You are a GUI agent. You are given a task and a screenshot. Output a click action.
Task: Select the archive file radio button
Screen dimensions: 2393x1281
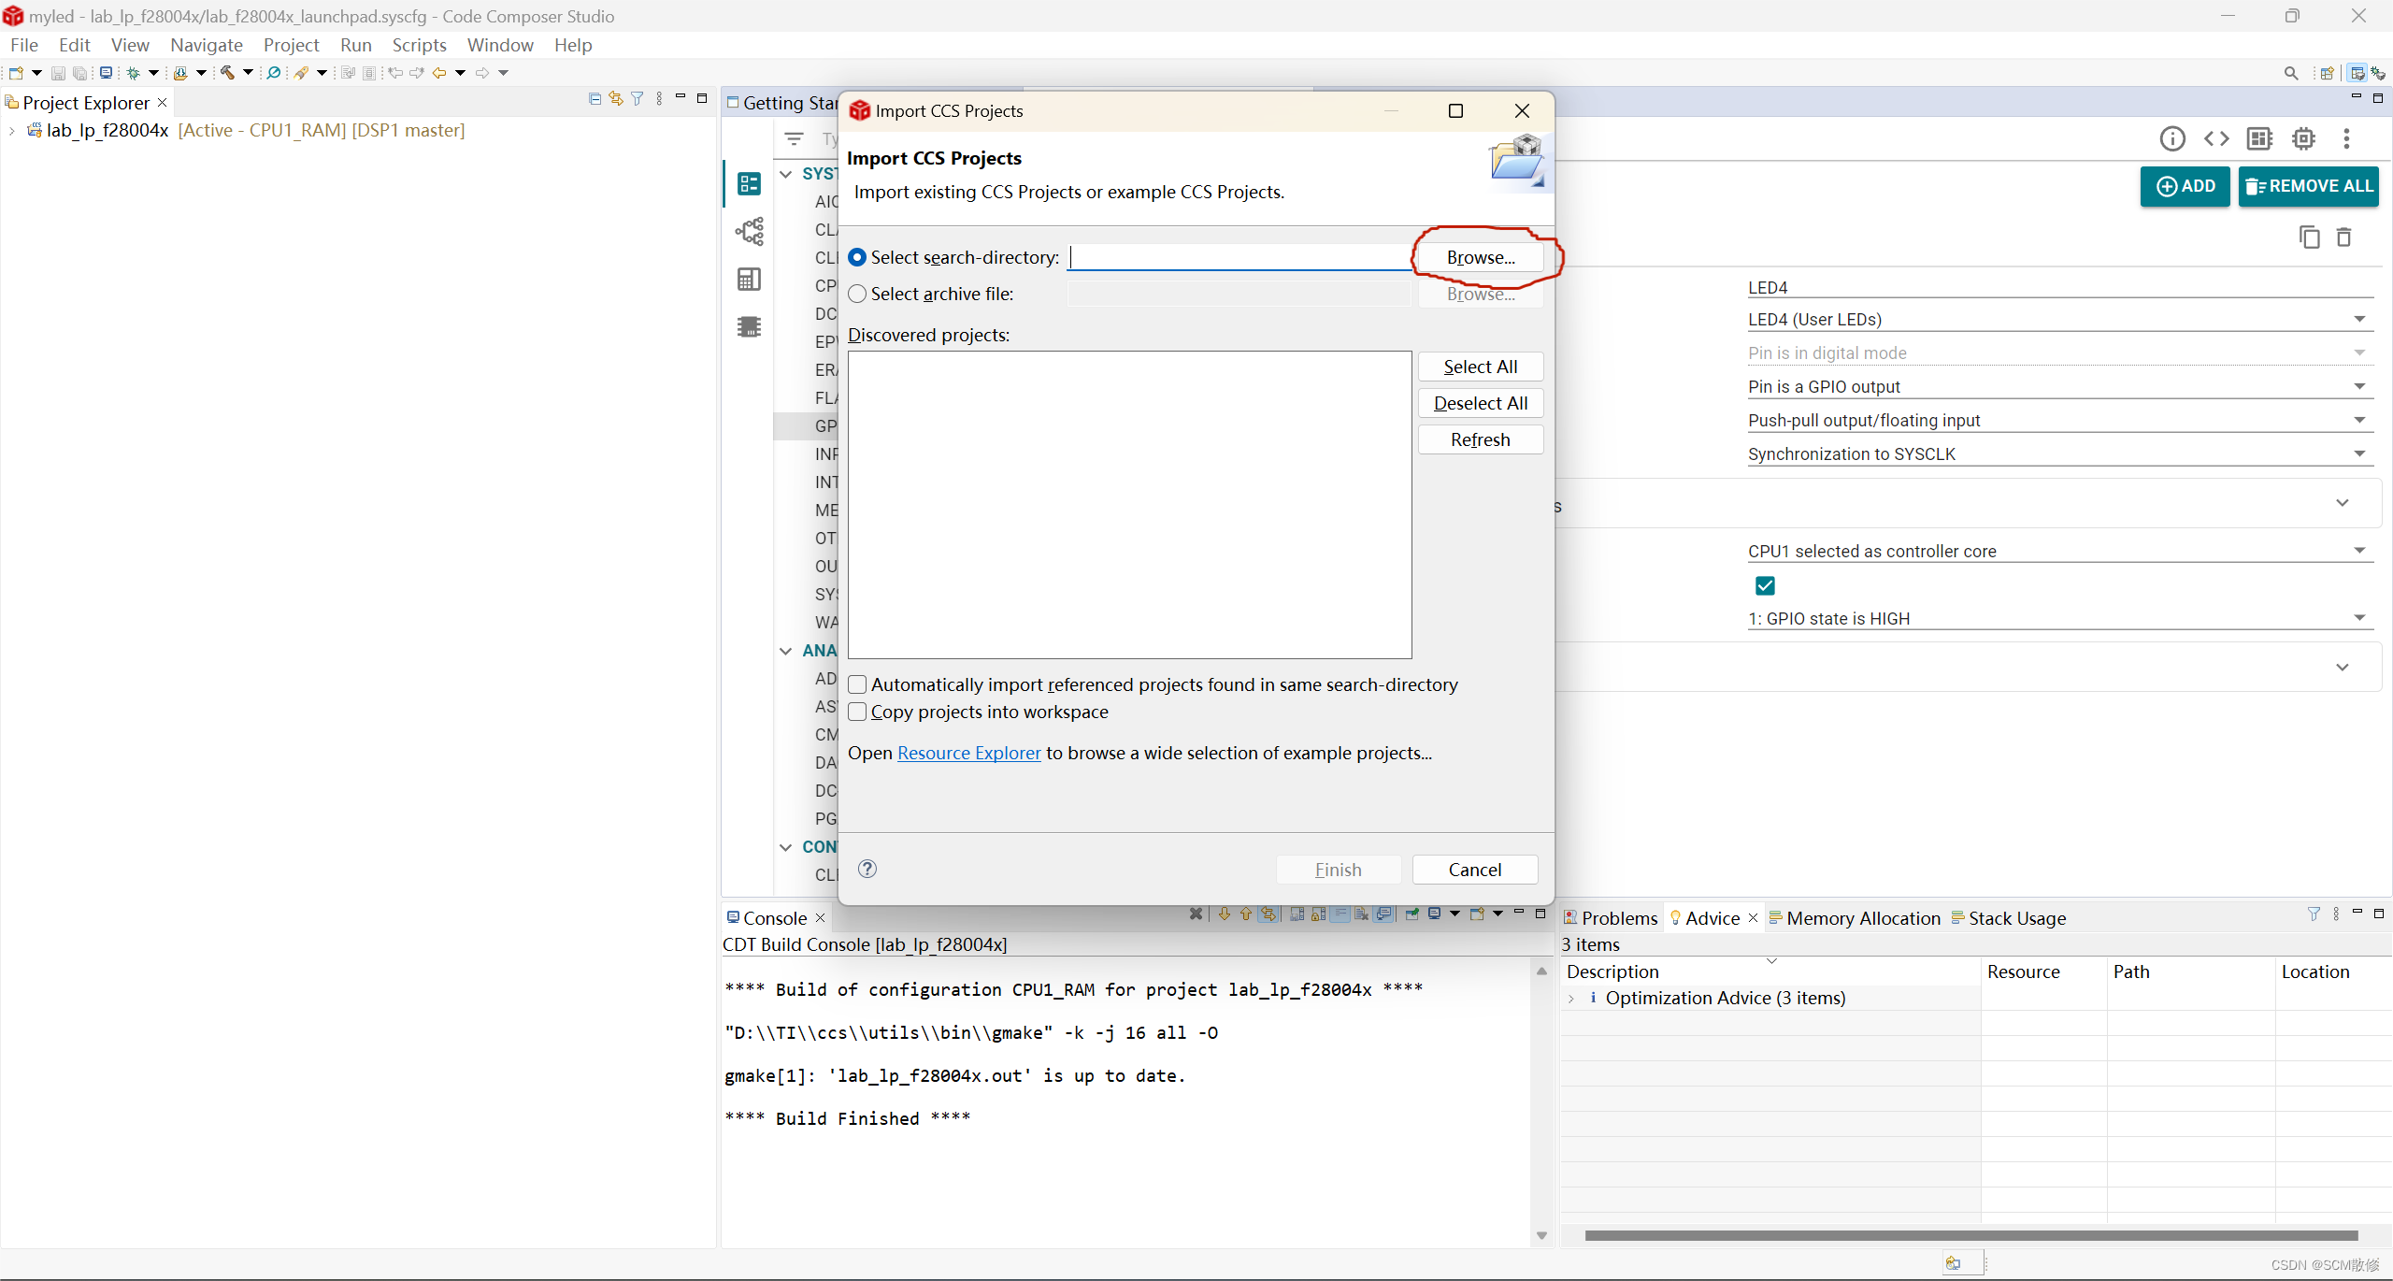click(x=857, y=294)
